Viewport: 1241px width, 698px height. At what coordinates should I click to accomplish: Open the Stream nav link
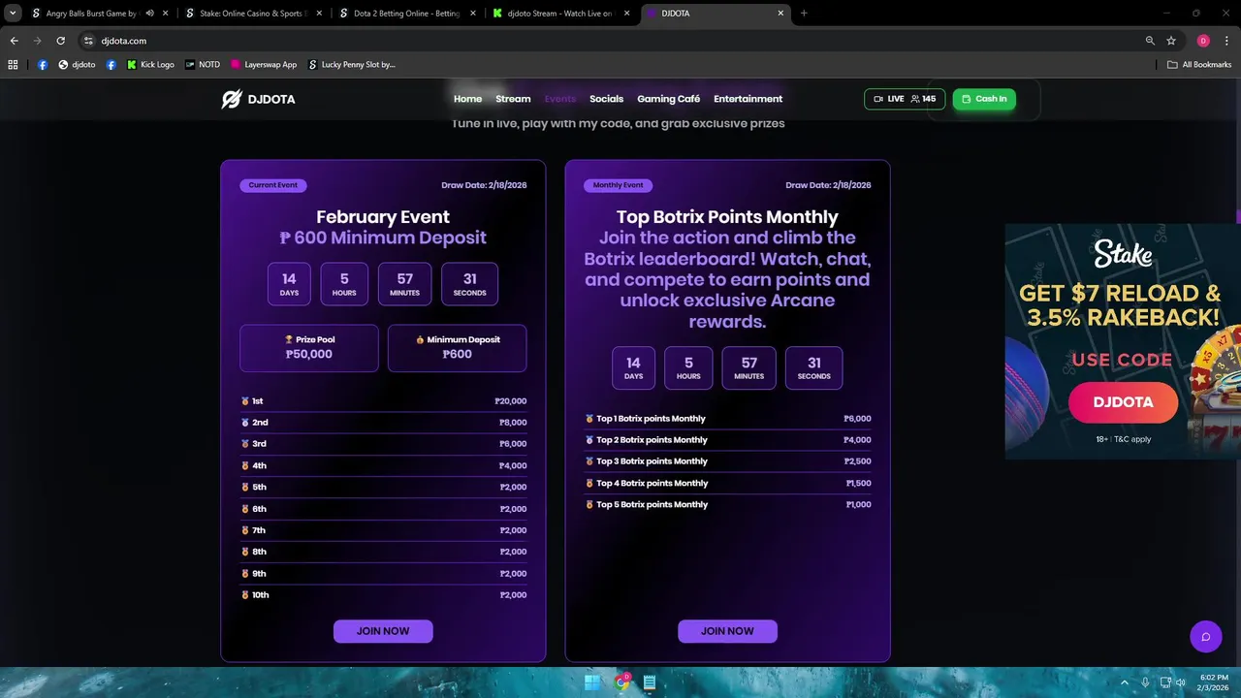point(513,99)
